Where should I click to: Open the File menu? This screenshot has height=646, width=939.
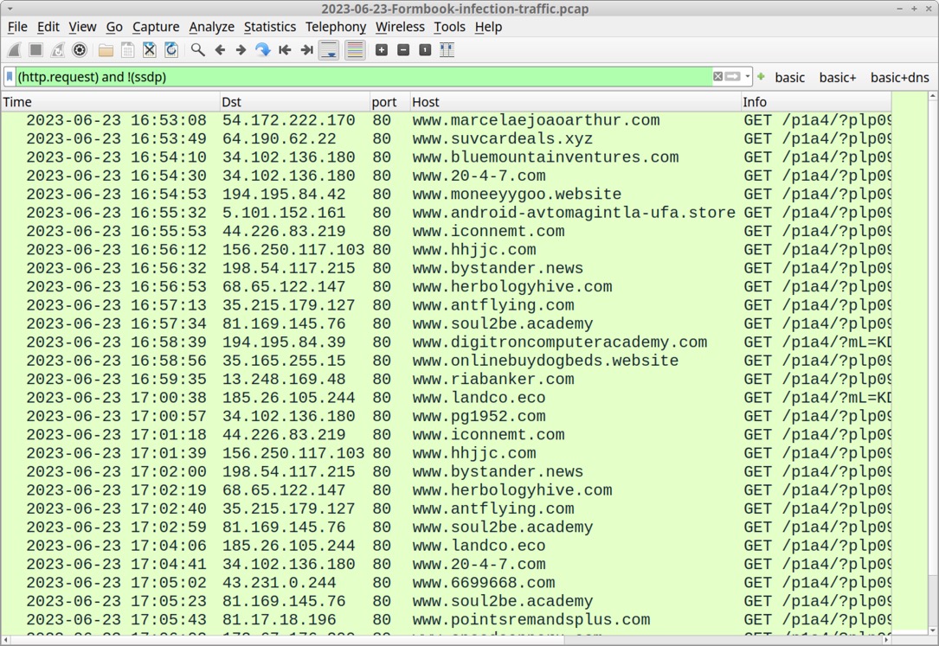click(x=17, y=27)
